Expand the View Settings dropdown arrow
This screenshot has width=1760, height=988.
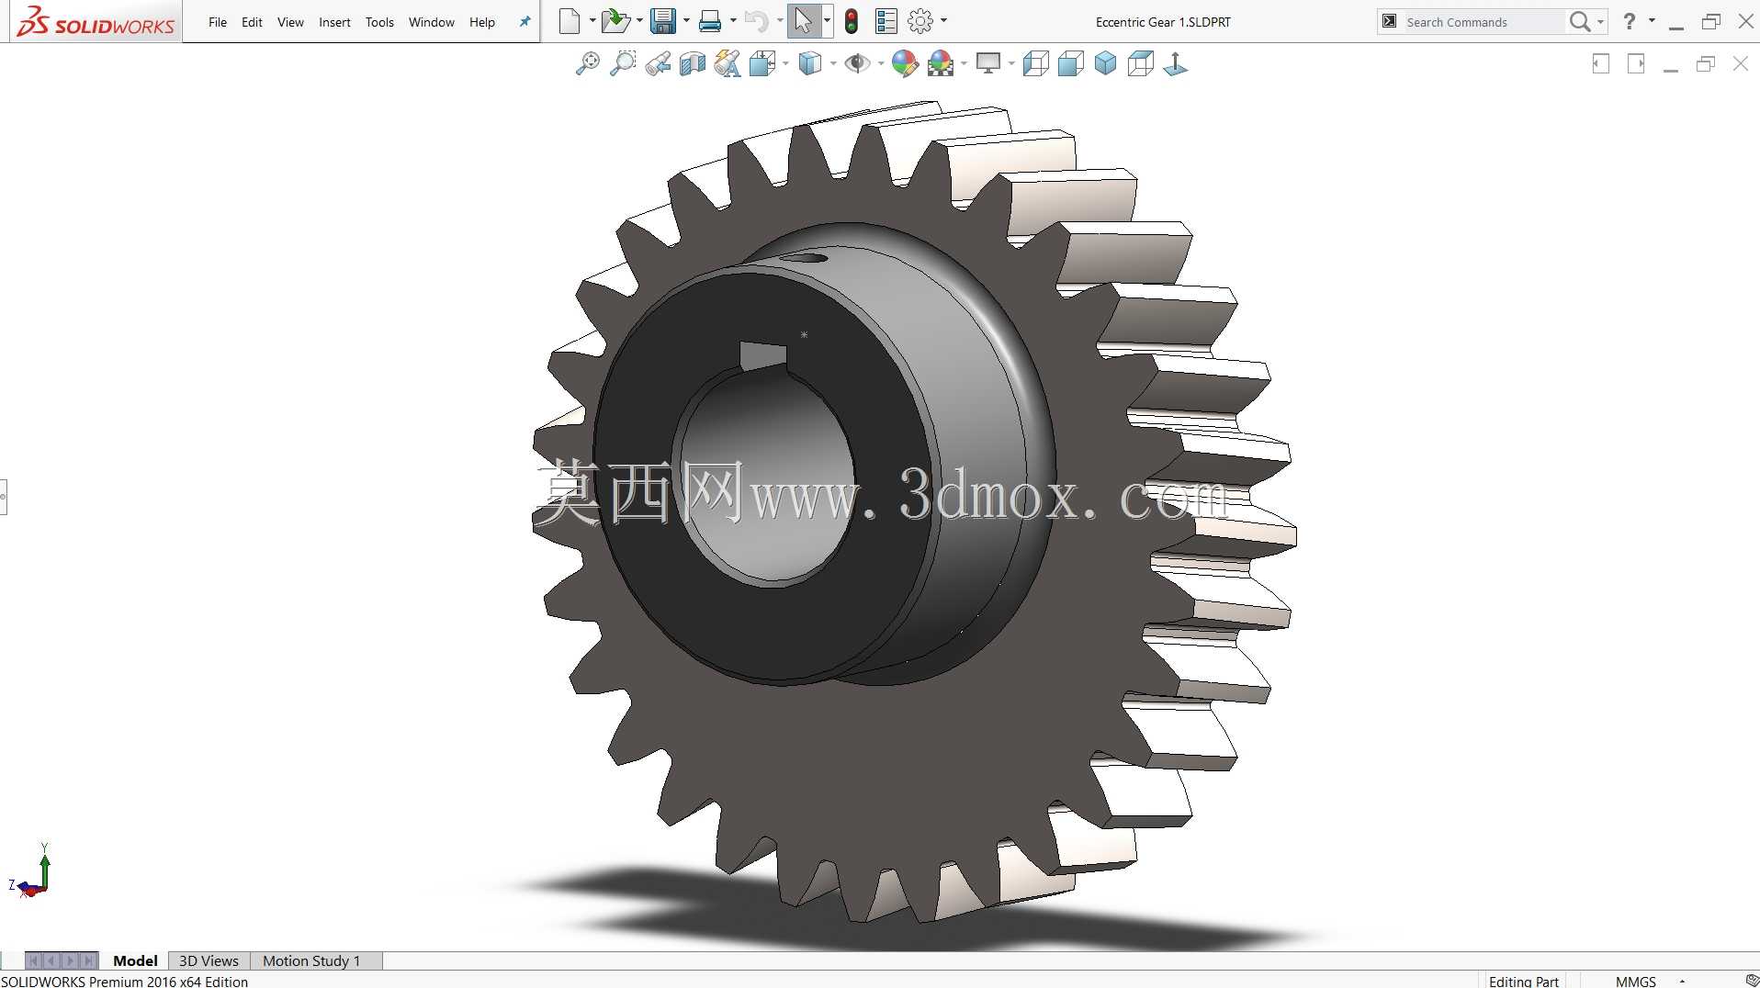click(x=1011, y=63)
